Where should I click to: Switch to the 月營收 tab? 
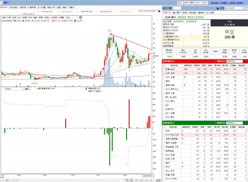(x=71, y=7)
